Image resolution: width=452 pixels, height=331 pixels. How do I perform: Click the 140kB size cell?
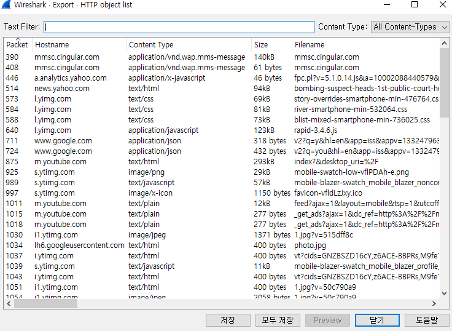(263, 57)
